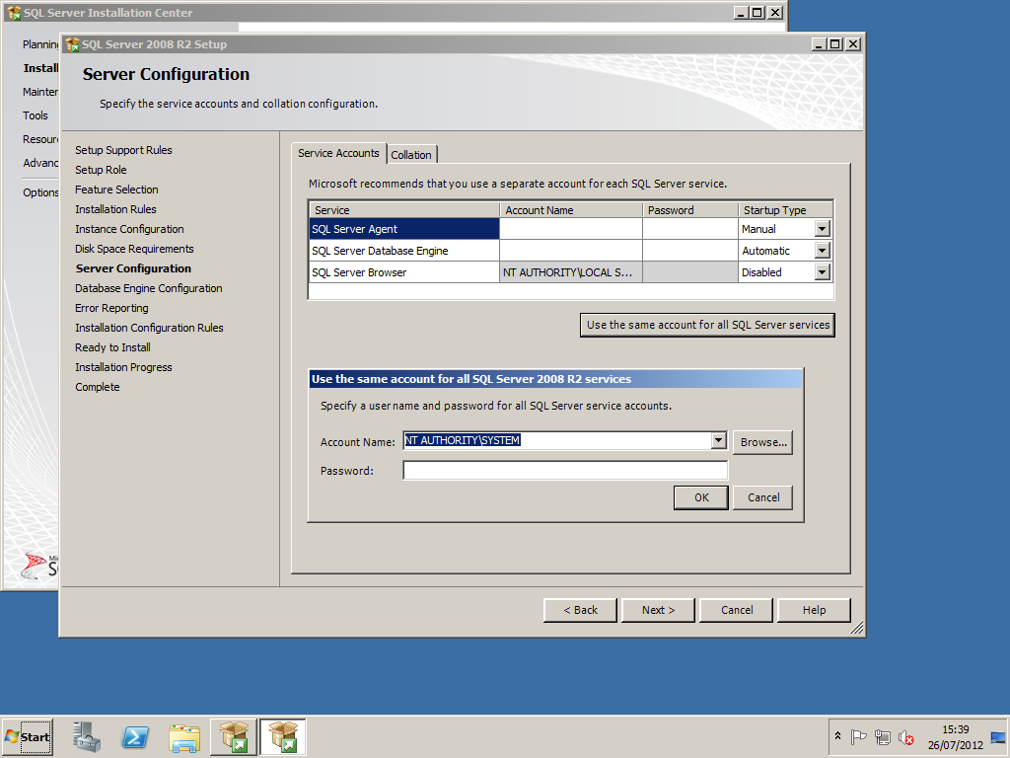1010x758 pixels.
Task: Open Startup Type dropdown for SQL Server Agent
Action: pyautogui.click(x=822, y=229)
